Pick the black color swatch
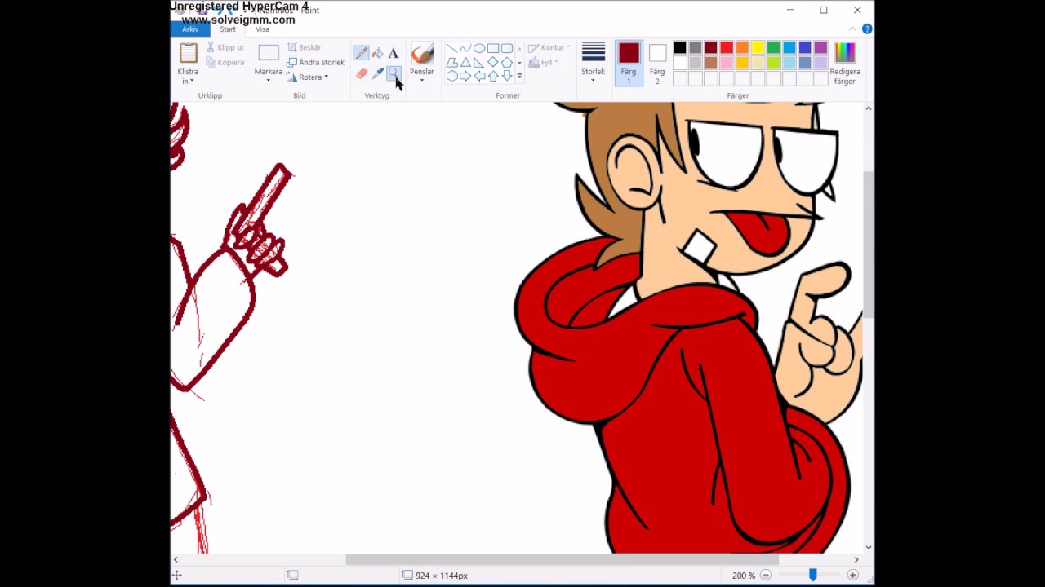The image size is (1045, 587). coord(679,47)
